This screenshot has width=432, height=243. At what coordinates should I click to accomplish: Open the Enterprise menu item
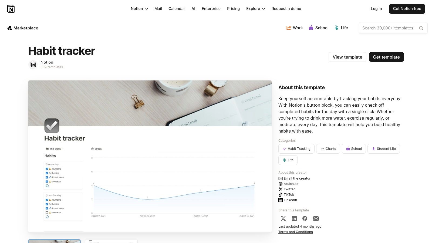(211, 9)
